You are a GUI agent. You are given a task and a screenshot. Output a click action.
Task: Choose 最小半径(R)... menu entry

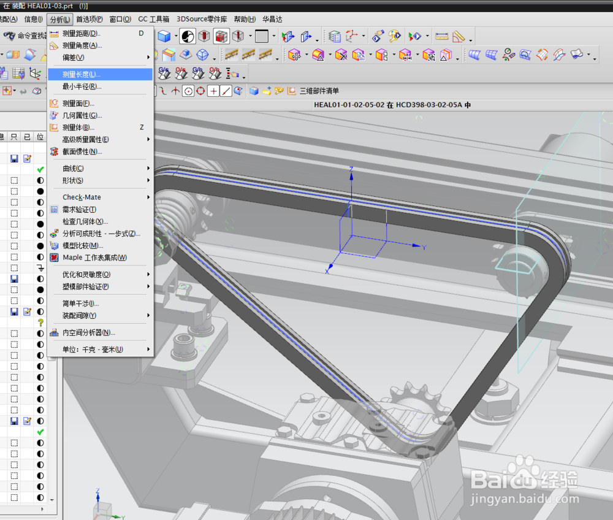pyautogui.click(x=100, y=86)
